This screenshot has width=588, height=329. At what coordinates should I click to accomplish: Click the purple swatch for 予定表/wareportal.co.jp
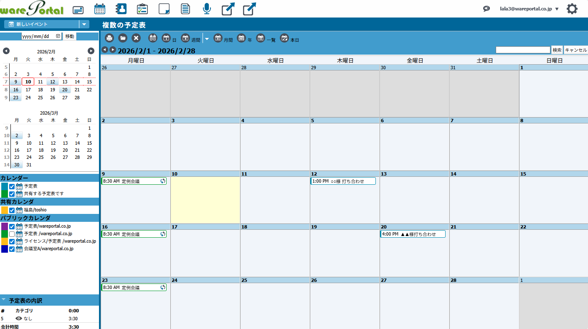coord(5,226)
